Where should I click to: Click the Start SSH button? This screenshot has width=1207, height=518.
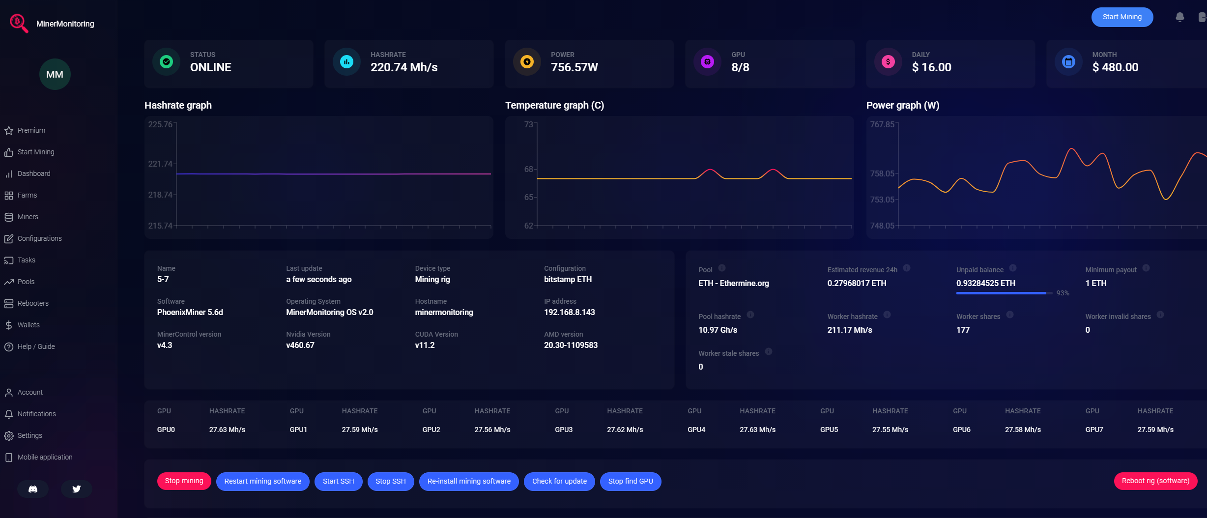(338, 481)
